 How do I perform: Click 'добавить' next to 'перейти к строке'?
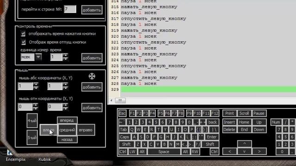(92, 10)
